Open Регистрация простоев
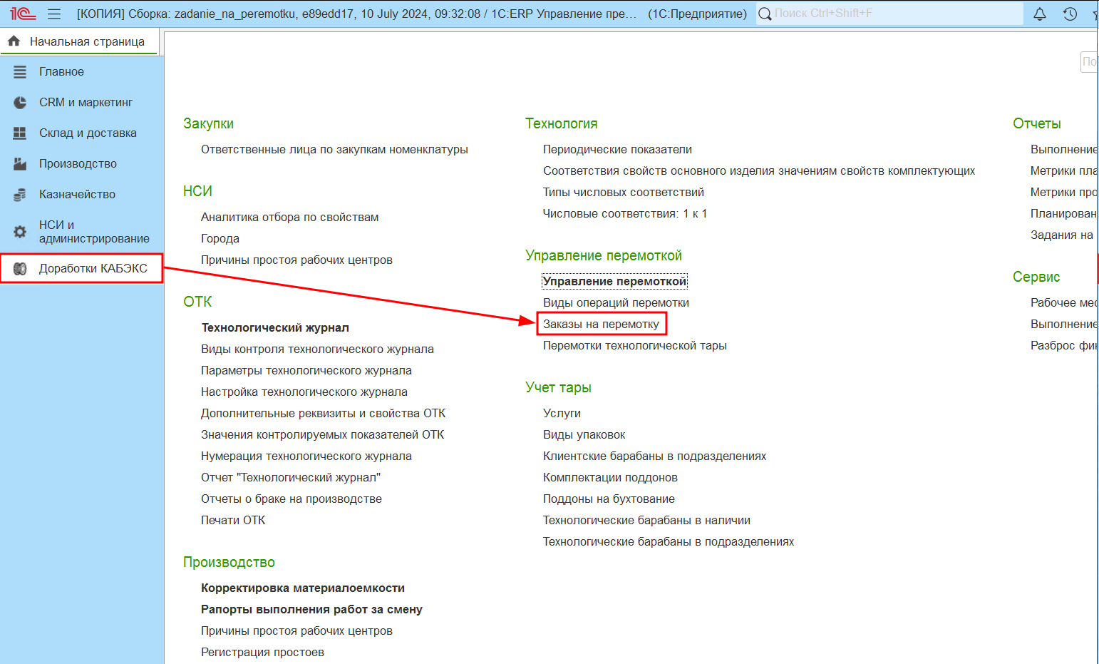 [x=262, y=653]
